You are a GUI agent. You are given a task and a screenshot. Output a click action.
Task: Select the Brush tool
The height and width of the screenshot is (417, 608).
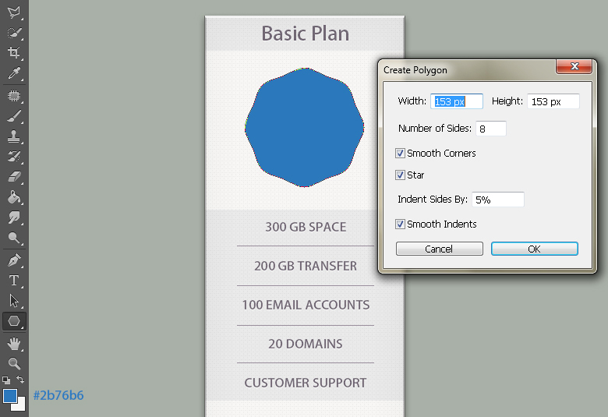[14, 117]
